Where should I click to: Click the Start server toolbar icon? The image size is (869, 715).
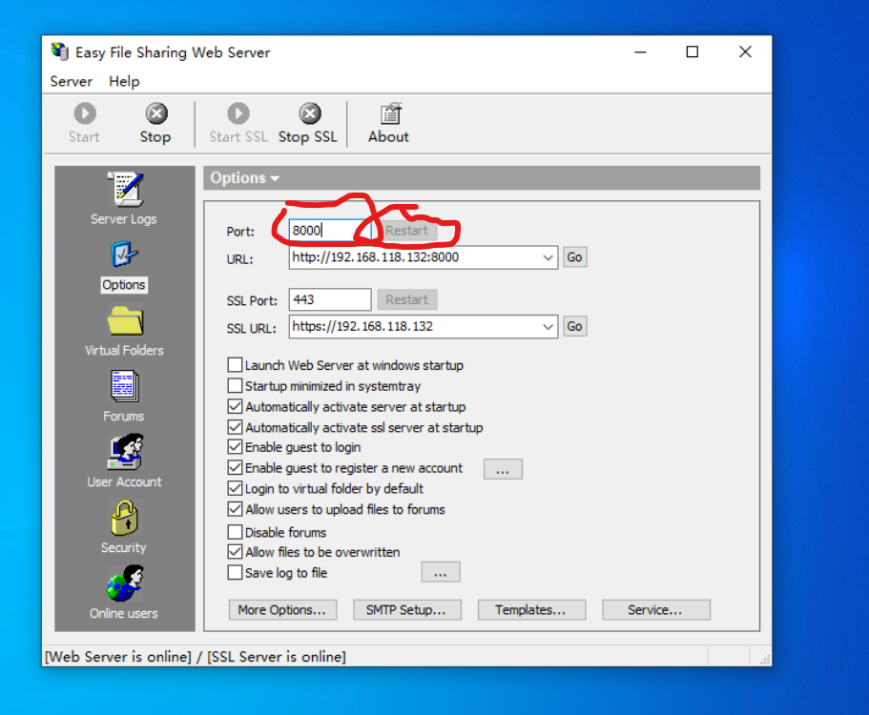84,123
